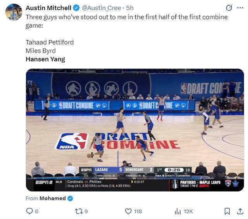This screenshot has width=248, height=219.
Task: Open Austin Mitchell's profile avatar
Action: point(14,12)
